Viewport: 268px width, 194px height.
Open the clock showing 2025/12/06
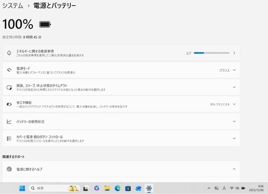256,188
